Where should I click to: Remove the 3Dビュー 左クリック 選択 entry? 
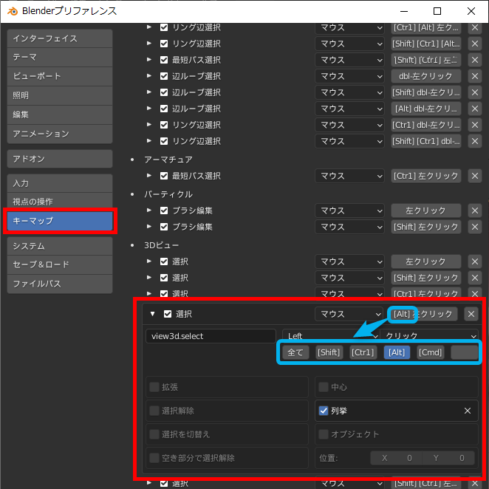click(475, 261)
